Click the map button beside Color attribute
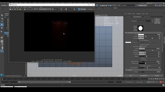165x92 pixels. (160, 34)
